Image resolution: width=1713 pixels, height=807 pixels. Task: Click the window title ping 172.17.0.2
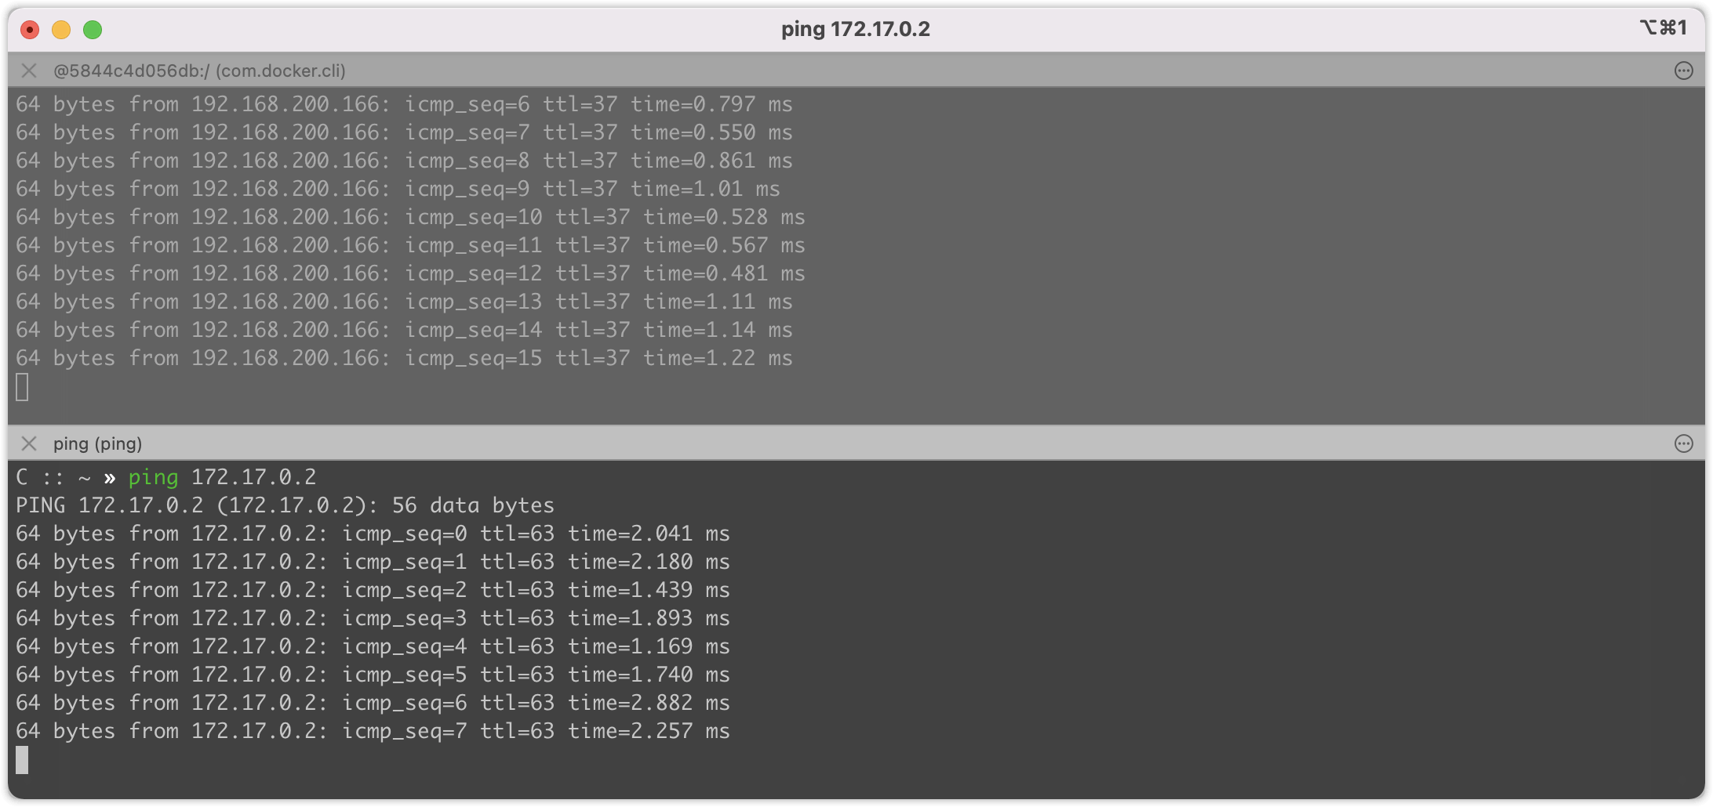pos(856,29)
